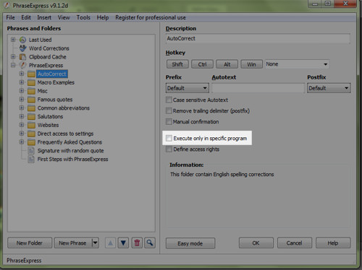Move the item up with the up arrow
362x270 pixels.
pos(110,243)
